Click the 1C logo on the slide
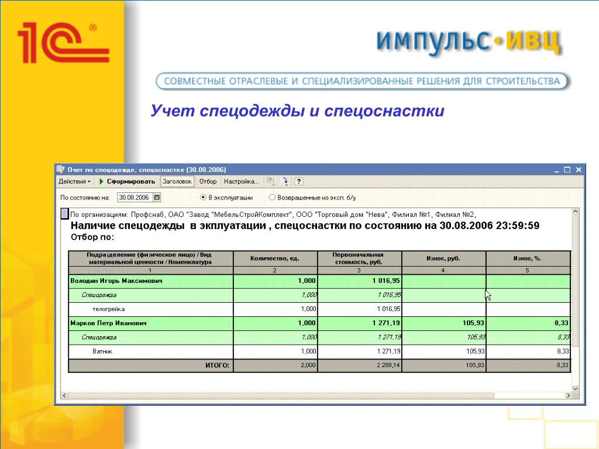Viewport: 599px width, 449px height. tap(58, 43)
